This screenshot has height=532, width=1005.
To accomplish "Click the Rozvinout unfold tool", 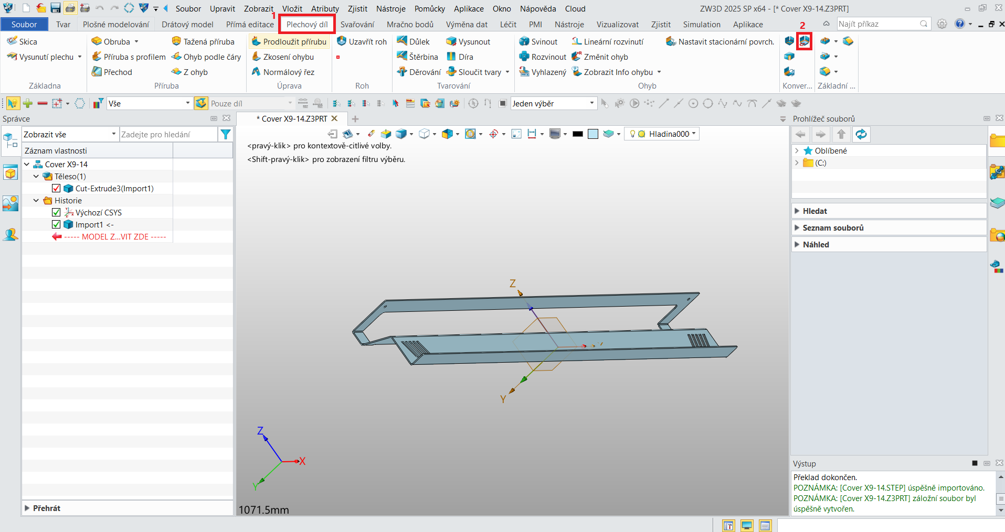I will point(543,57).
